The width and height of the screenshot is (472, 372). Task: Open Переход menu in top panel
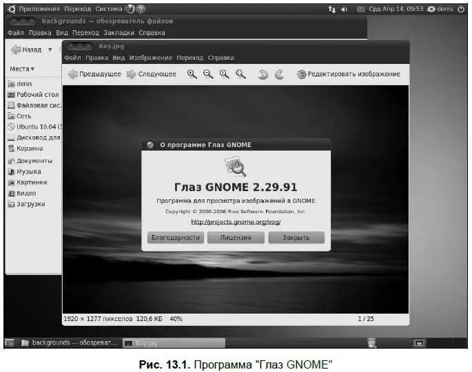77,9
